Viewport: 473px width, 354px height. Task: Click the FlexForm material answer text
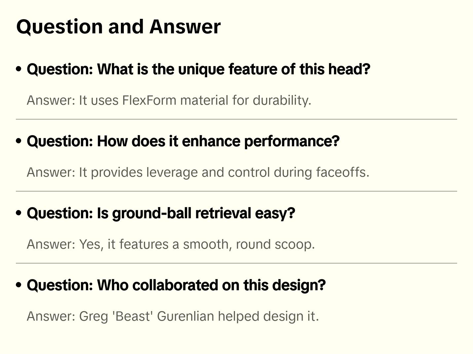169,100
